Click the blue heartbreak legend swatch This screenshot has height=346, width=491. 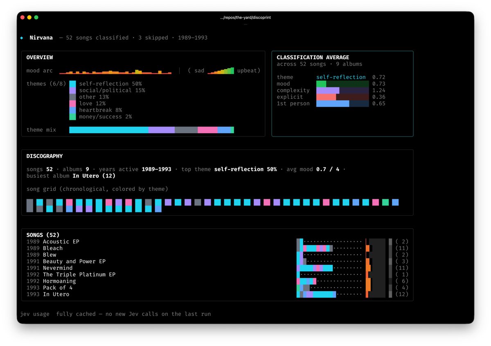click(72, 110)
